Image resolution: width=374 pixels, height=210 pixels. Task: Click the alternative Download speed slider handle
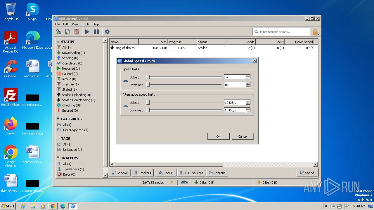148,110
